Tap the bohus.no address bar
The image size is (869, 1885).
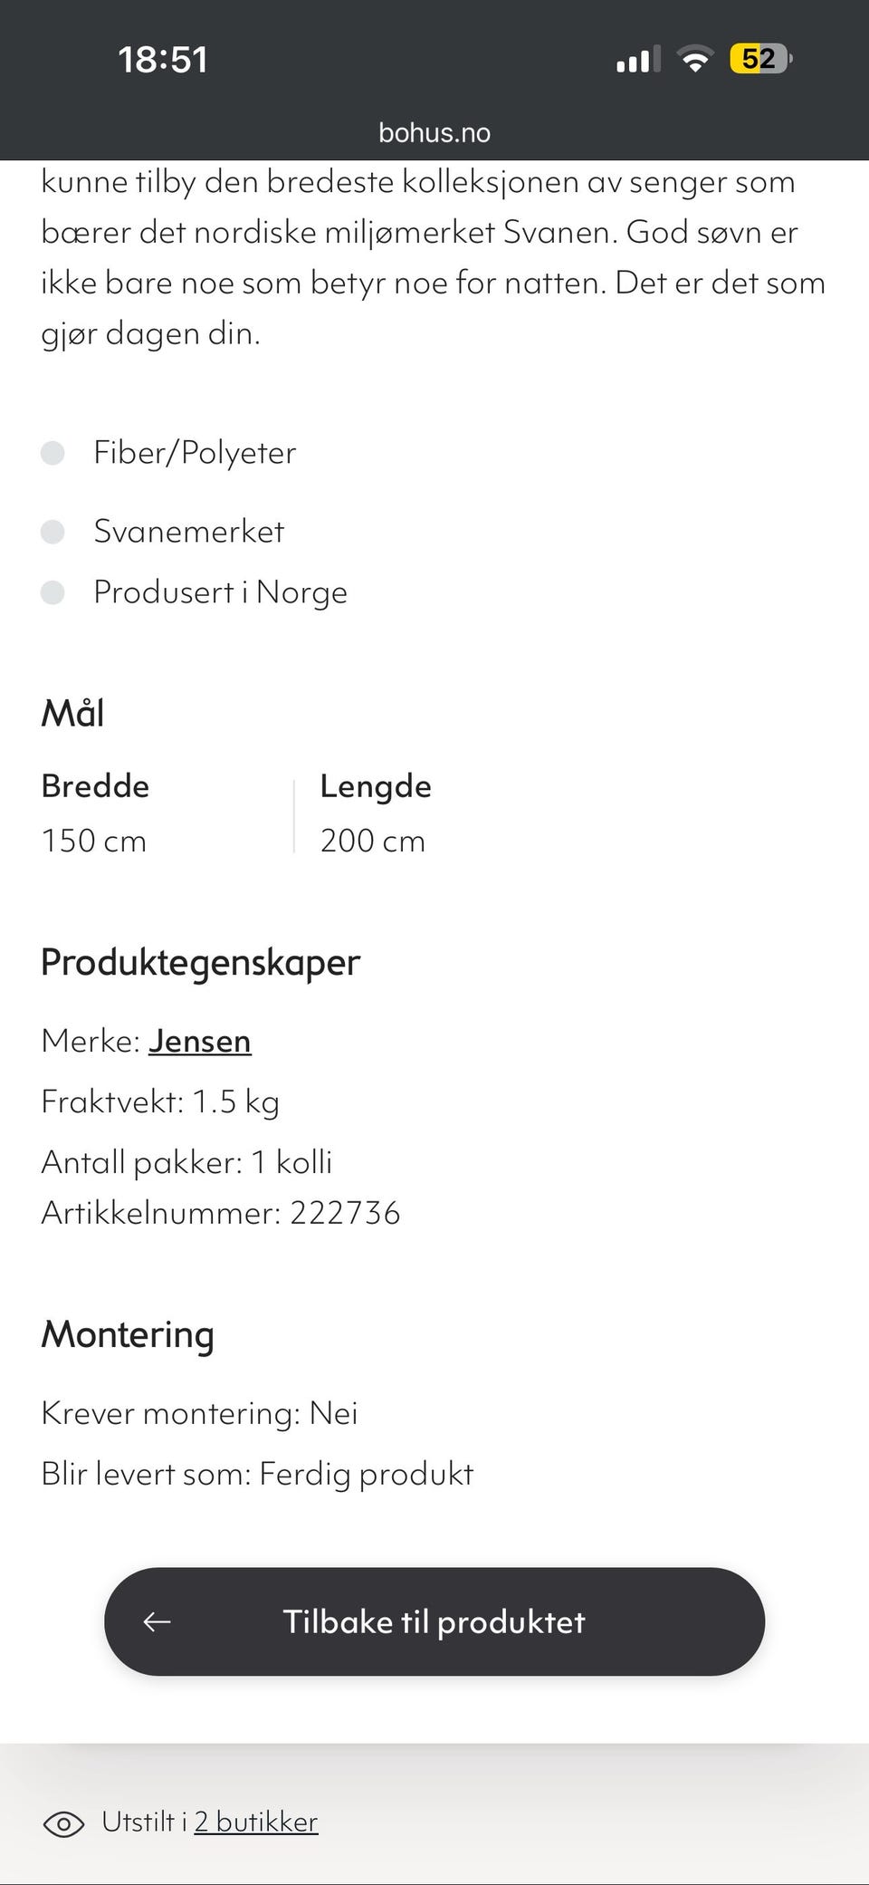click(x=434, y=133)
